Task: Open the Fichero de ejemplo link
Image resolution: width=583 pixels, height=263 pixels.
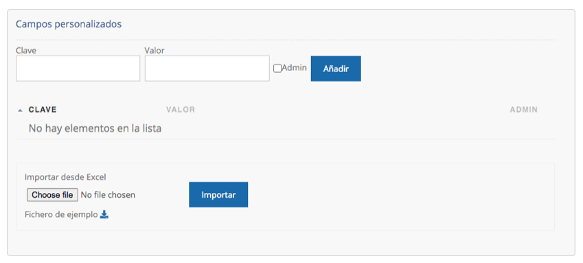Action: tap(61, 215)
